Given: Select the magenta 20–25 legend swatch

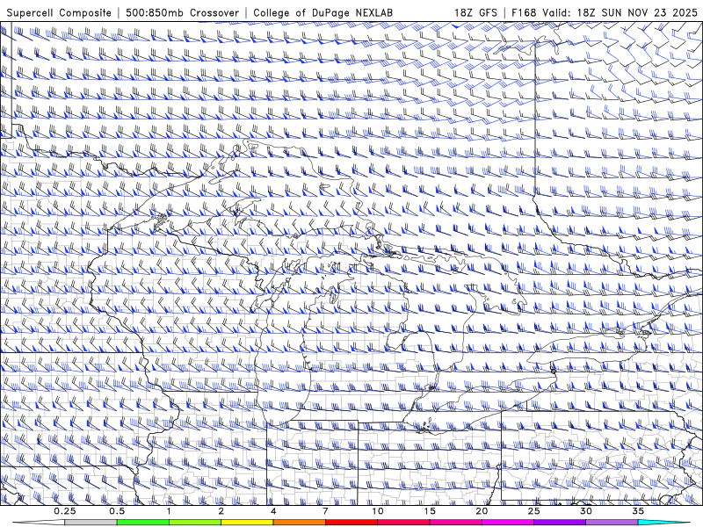Looking at the screenshot, I should click(x=508, y=523).
